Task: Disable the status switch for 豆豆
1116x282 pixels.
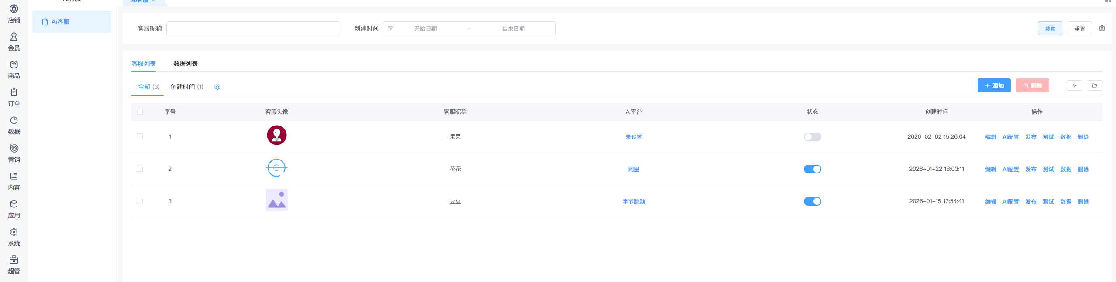Action: tap(813, 201)
